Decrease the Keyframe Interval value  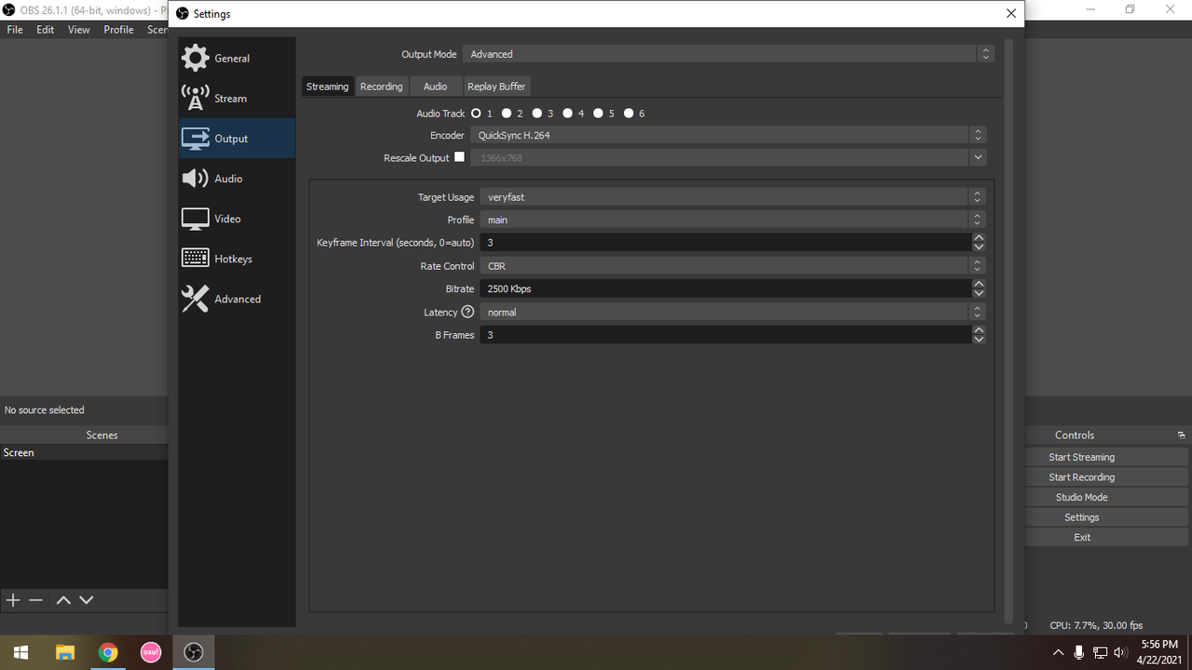point(979,248)
